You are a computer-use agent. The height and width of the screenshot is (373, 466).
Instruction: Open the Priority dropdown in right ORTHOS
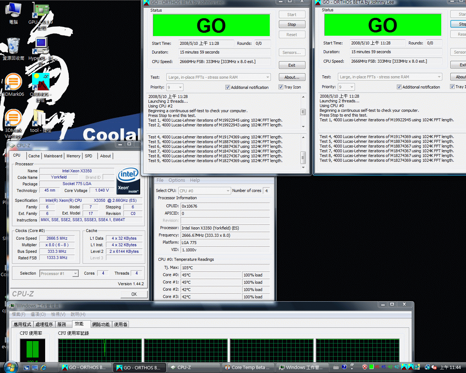pyautogui.click(x=346, y=87)
